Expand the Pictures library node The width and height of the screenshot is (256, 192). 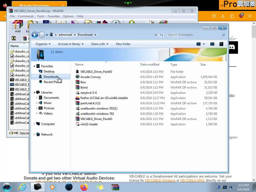(37, 108)
